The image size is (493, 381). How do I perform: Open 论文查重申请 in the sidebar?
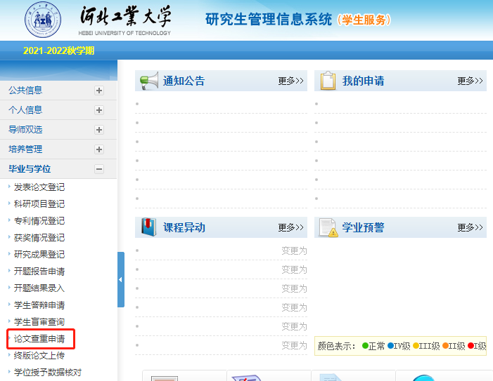click(x=39, y=339)
